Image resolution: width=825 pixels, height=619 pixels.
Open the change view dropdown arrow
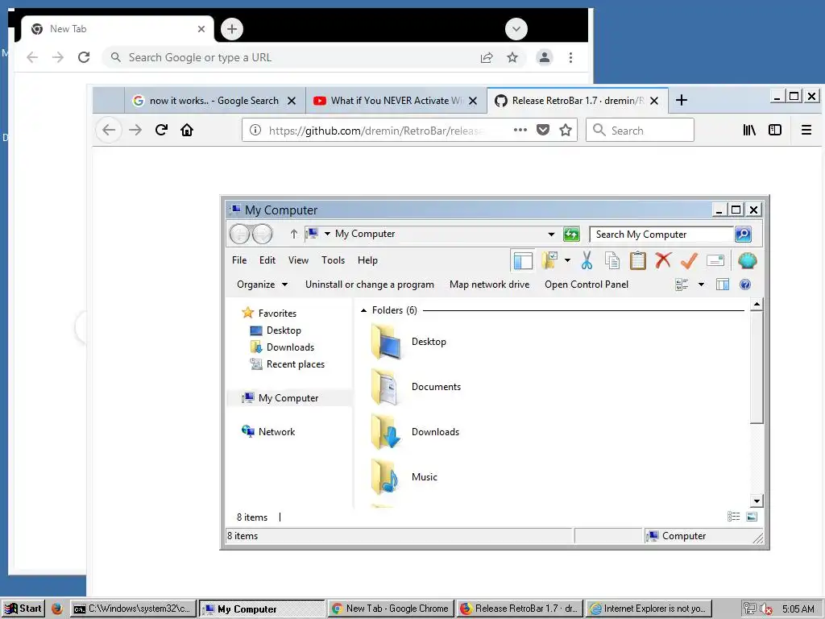702,285
